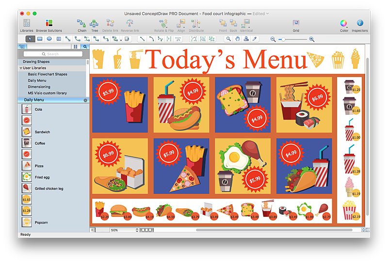
Task: Open the Edited document title dropdown
Action: point(260,14)
